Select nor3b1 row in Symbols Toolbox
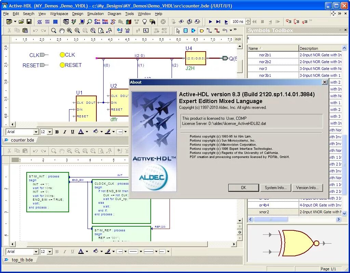 pyautogui.click(x=295, y=75)
